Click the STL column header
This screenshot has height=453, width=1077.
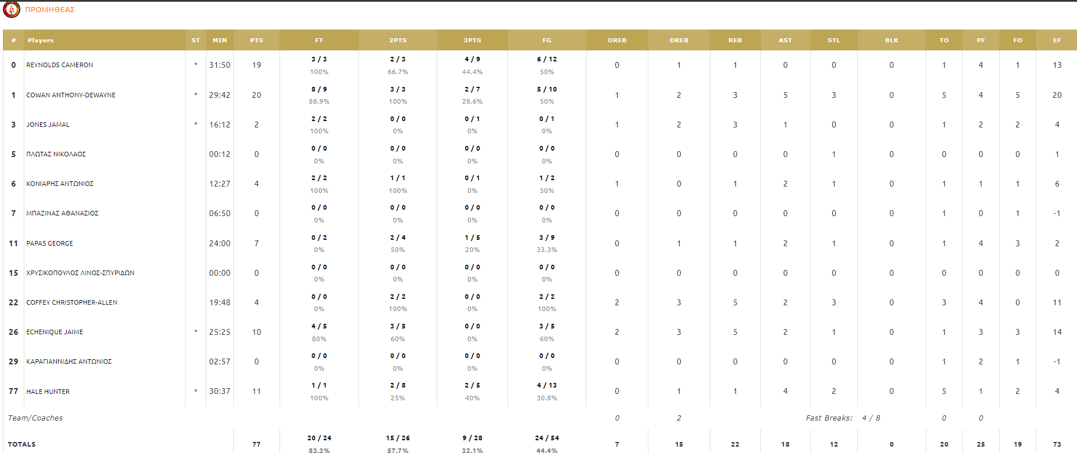pyautogui.click(x=833, y=41)
